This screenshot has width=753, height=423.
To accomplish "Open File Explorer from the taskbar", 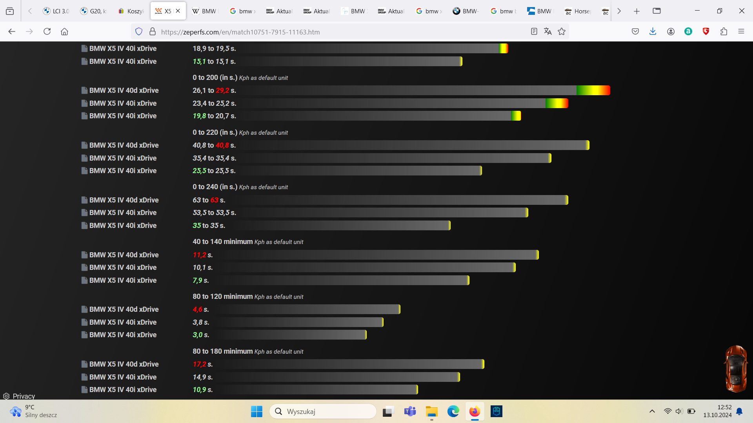I will (x=431, y=411).
